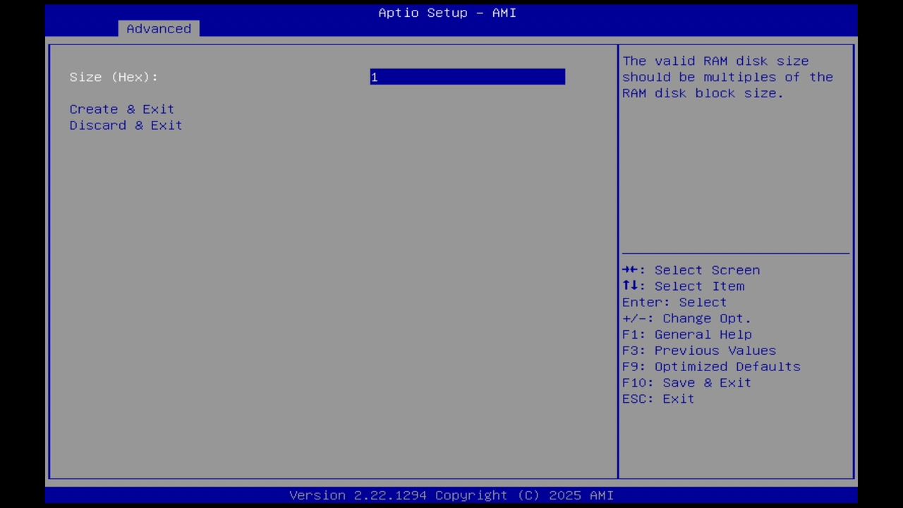Click Discard & Exit
The height and width of the screenshot is (508, 903).
point(126,125)
